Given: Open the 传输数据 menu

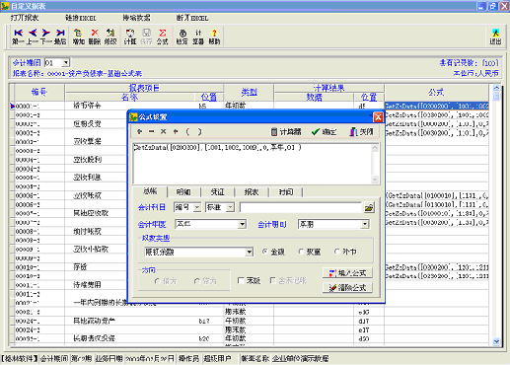Looking at the screenshot, I should tap(136, 18).
